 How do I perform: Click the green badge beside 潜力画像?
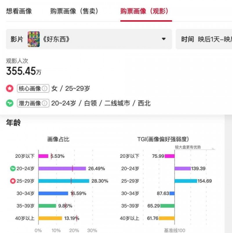10,103
